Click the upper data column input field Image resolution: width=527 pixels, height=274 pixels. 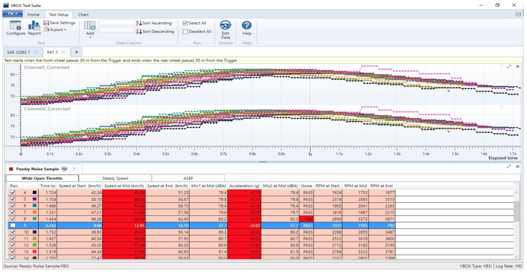(x=116, y=23)
